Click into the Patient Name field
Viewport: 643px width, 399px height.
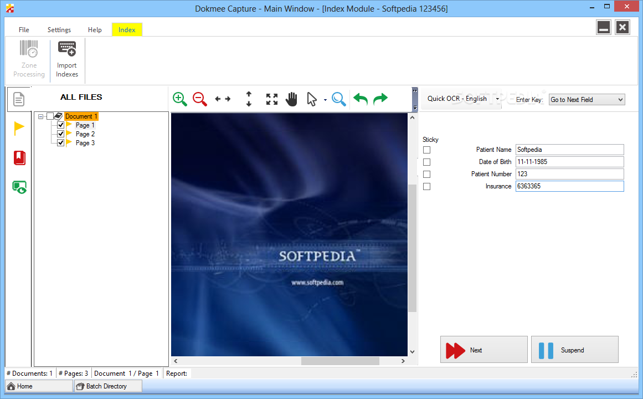pos(569,150)
